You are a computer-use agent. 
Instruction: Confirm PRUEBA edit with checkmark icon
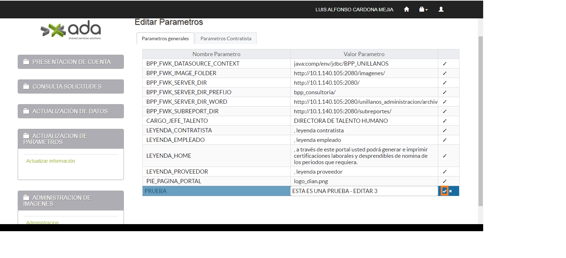tap(445, 191)
